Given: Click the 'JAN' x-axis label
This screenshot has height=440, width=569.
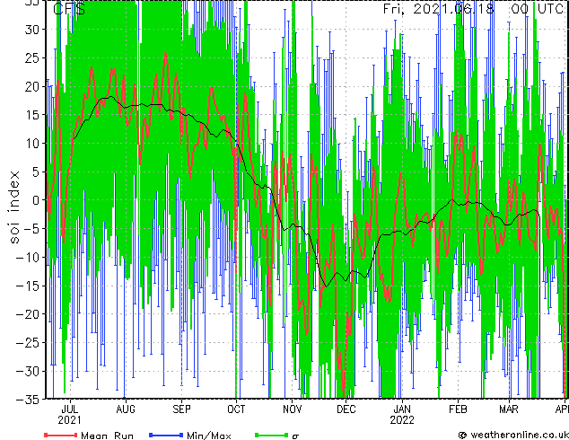Looking at the screenshot, I should (402, 409).
